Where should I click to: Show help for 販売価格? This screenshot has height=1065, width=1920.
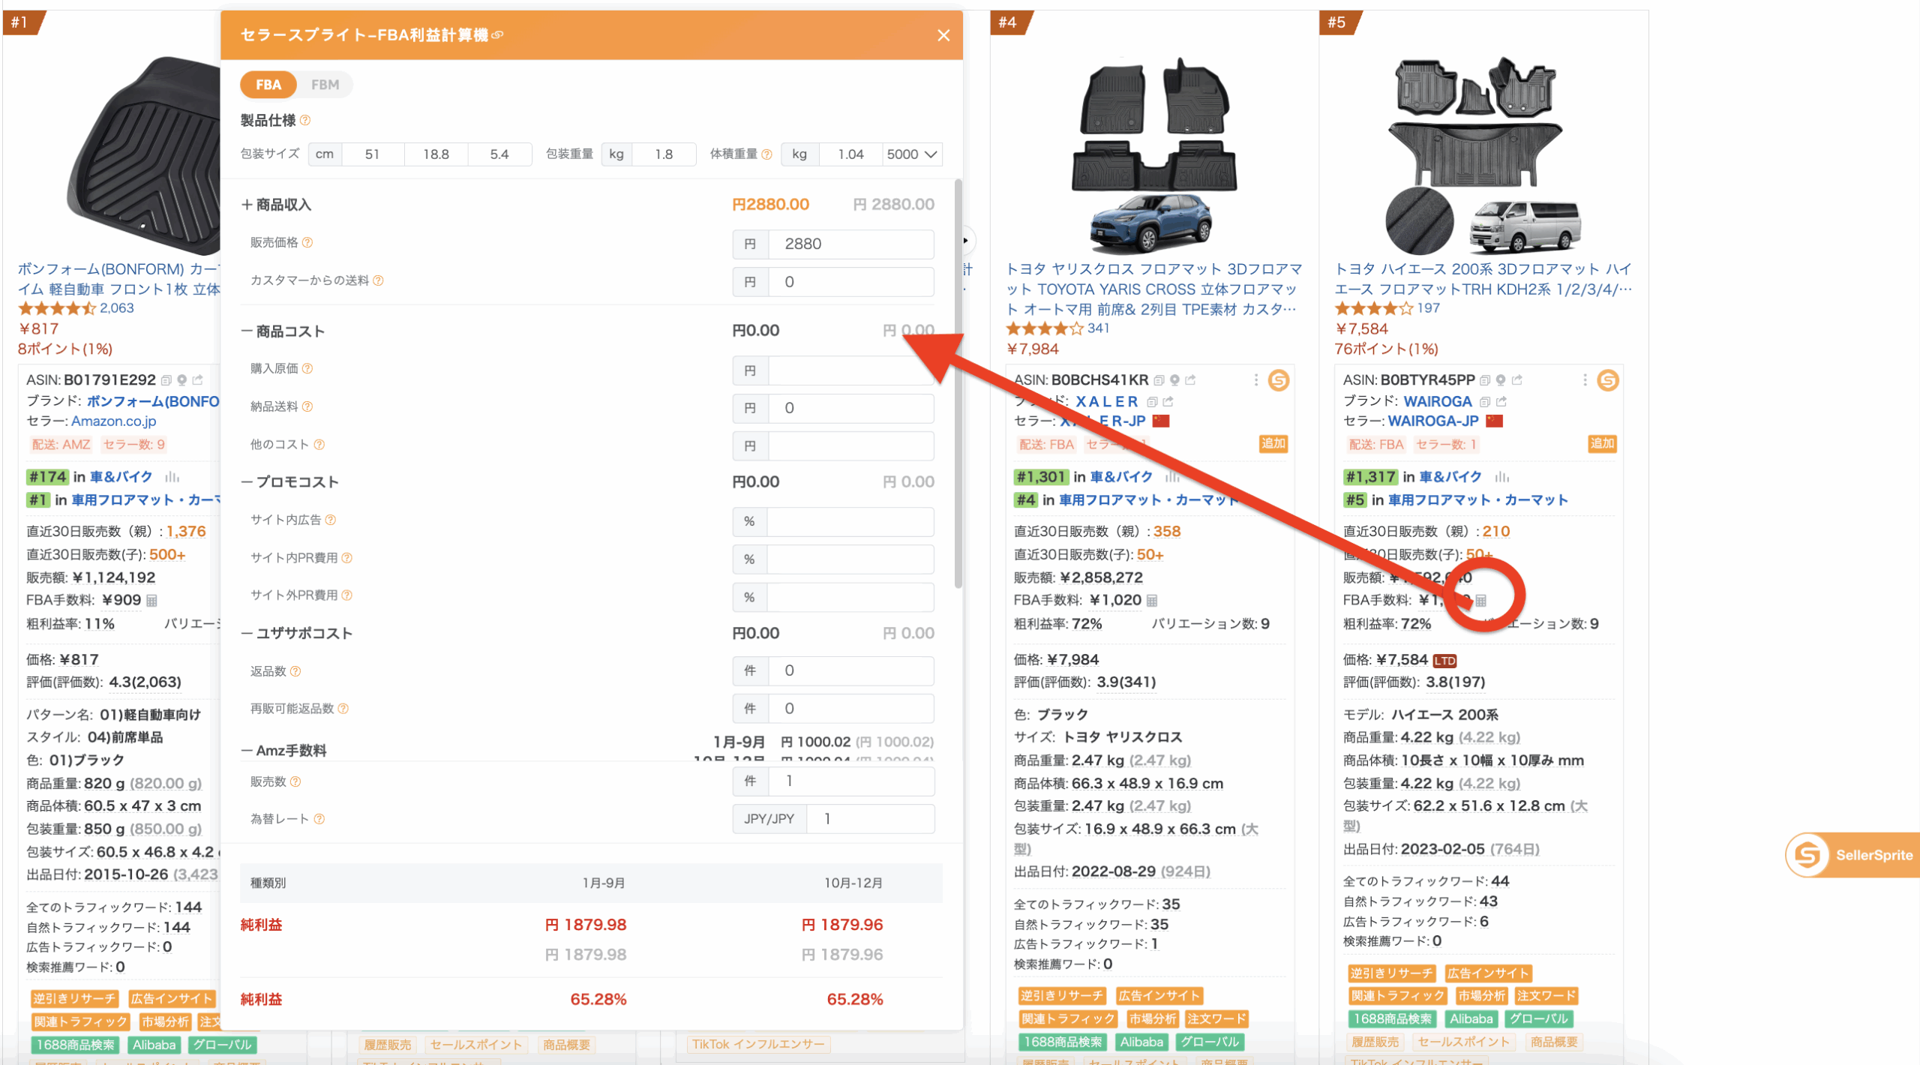click(307, 242)
